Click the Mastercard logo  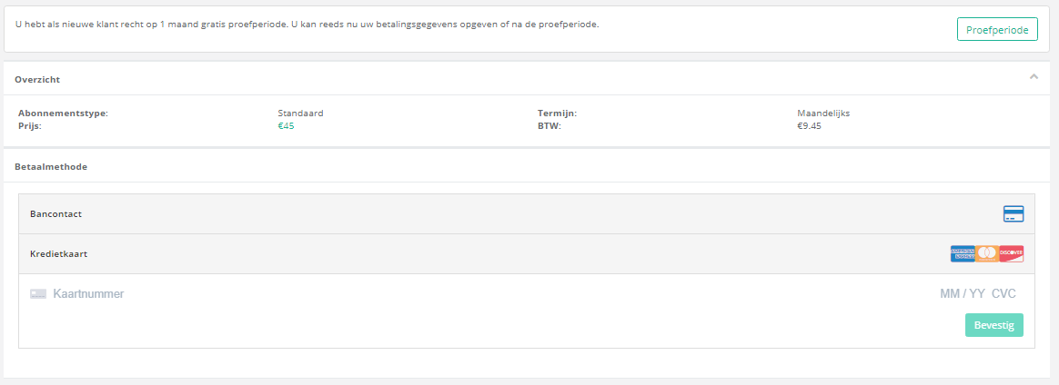click(987, 254)
